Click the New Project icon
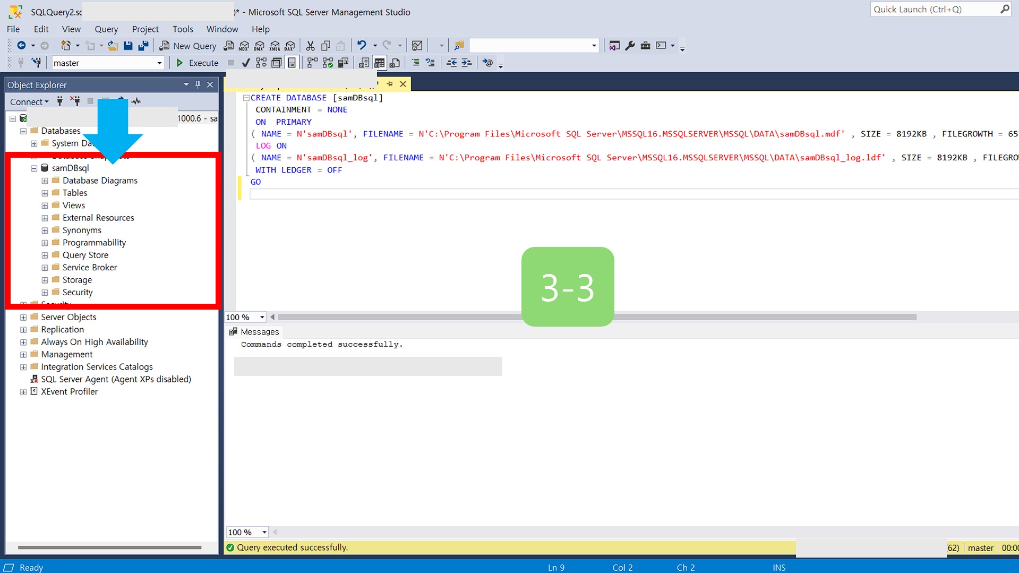 (66, 46)
